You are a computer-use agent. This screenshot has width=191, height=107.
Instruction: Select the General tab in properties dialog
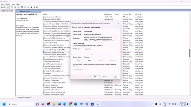click(74, 27)
